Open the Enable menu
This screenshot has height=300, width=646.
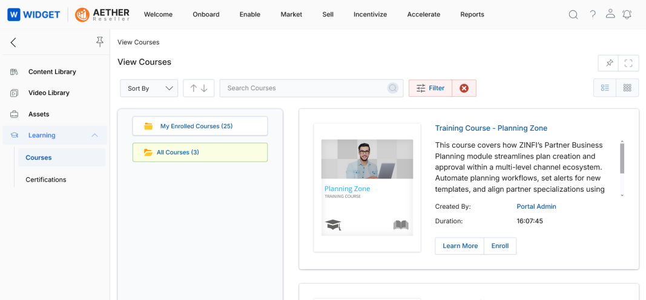tap(250, 15)
